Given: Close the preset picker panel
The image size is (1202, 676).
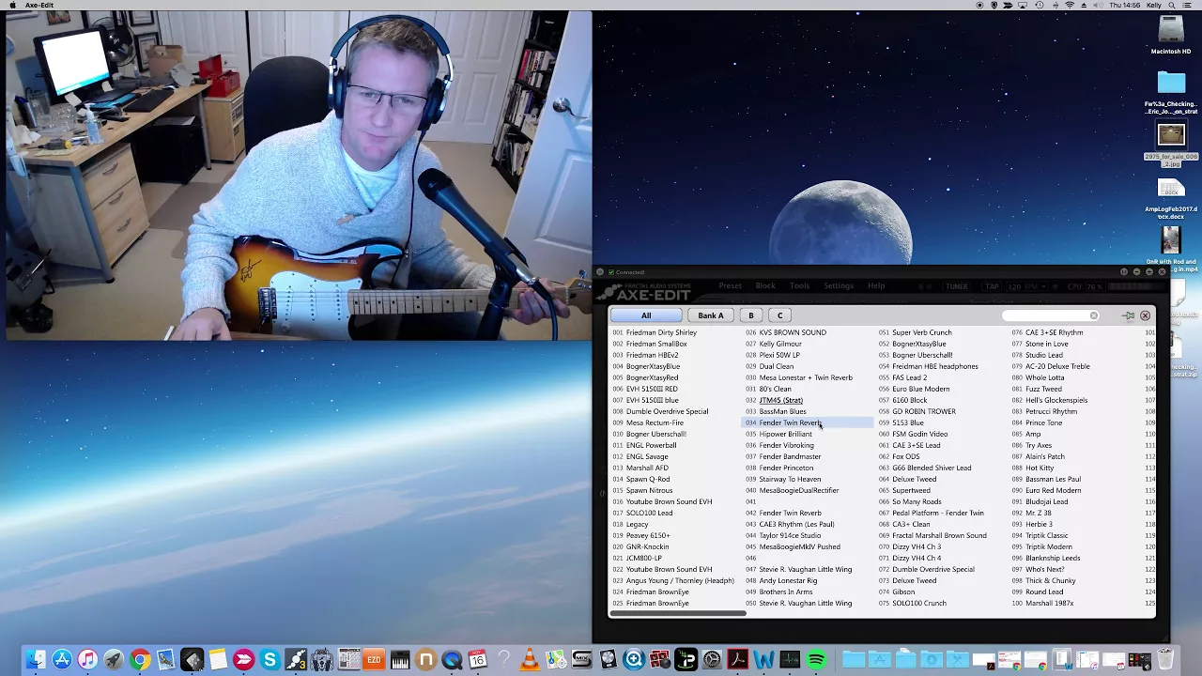Looking at the screenshot, I should [x=1145, y=315].
